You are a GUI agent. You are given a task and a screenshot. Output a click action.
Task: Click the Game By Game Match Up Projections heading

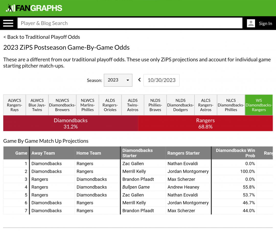pyautogui.click(x=46, y=141)
